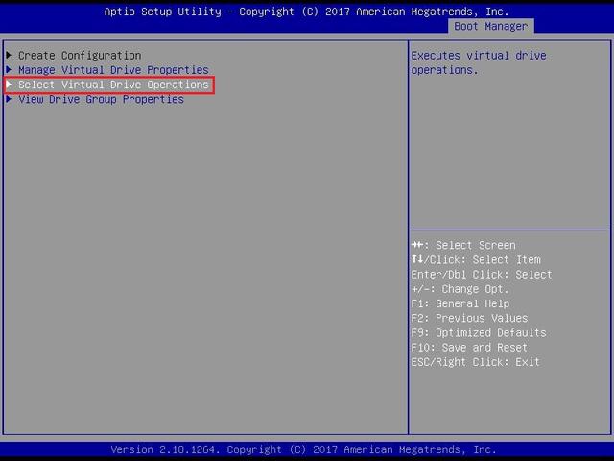Open Manage Virtual Drive Properties

[113, 70]
